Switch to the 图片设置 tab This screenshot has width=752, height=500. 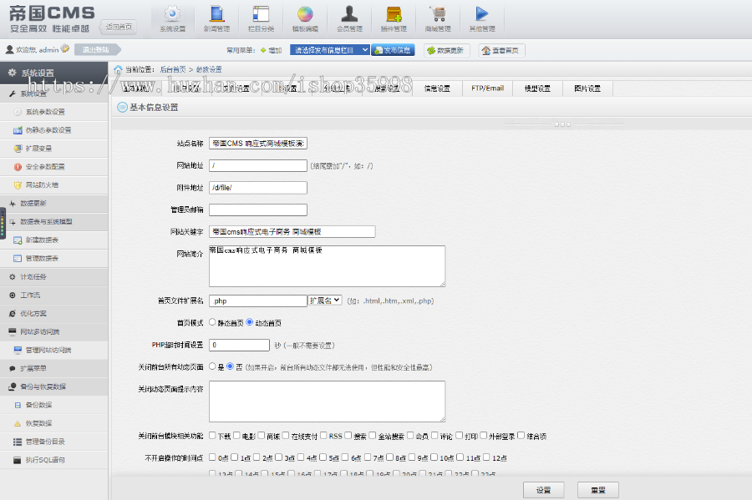587,88
